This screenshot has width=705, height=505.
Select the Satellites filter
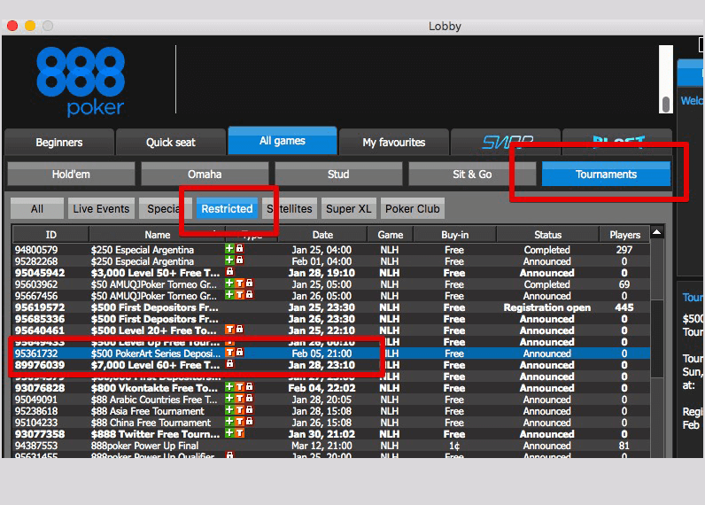pyautogui.click(x=291, y=209)
